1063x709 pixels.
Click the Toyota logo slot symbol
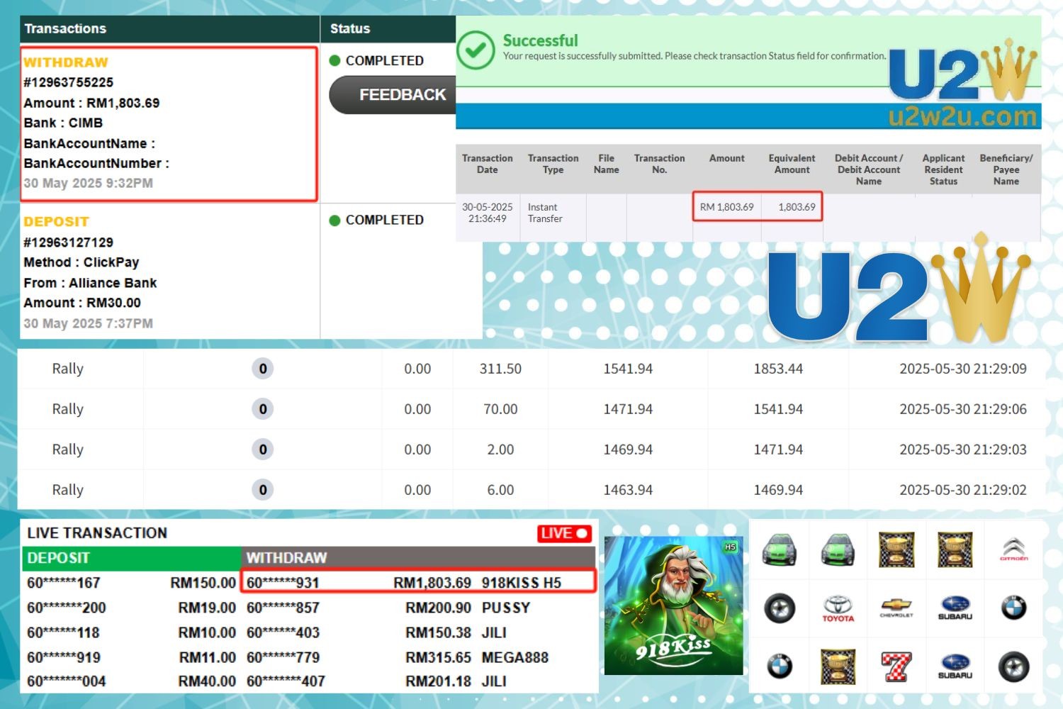[838, 608]
